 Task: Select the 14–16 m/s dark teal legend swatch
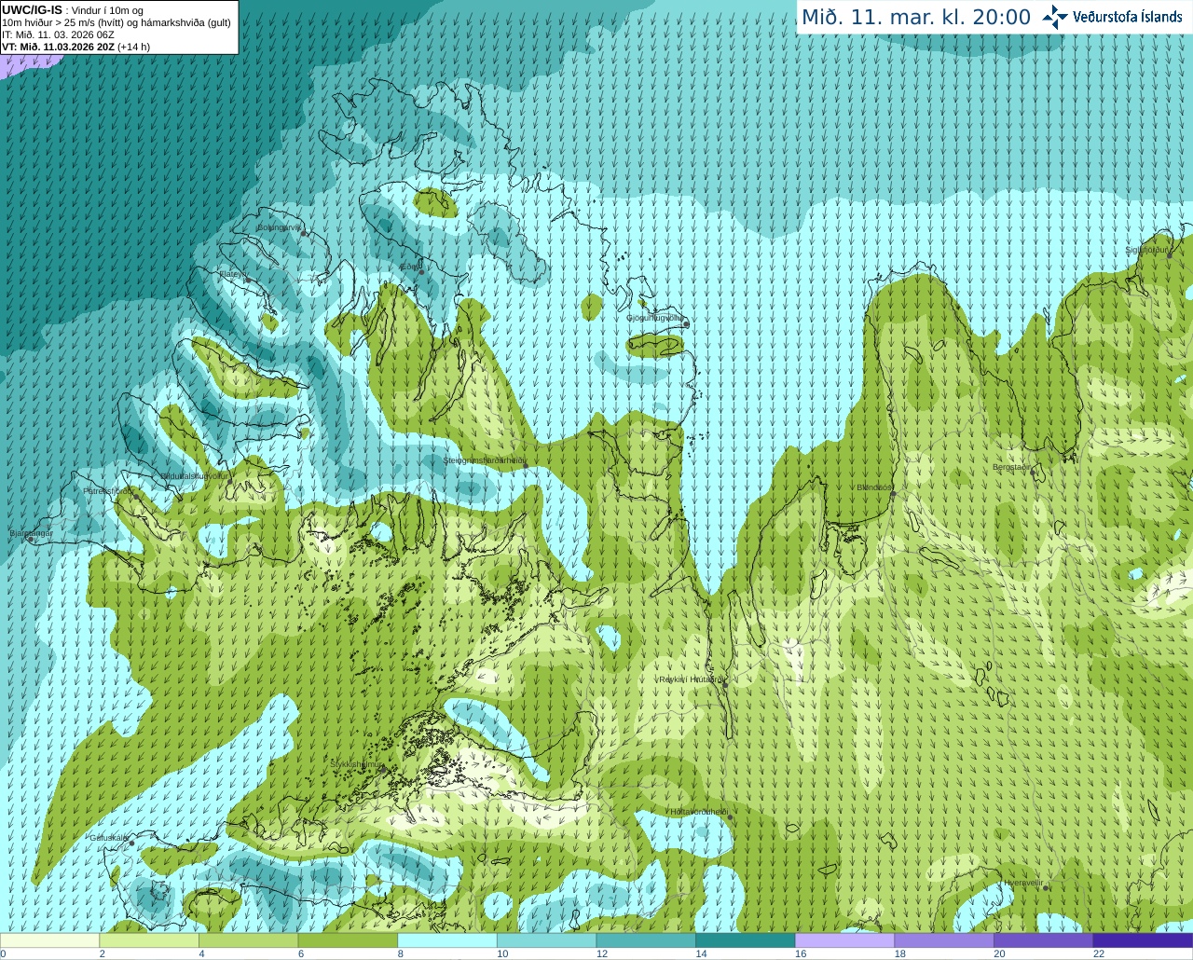click(746, 940)
